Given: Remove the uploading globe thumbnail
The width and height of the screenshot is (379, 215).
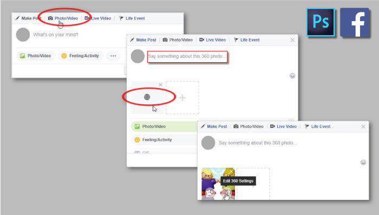Looking at the screenshot, I should 160,85.
